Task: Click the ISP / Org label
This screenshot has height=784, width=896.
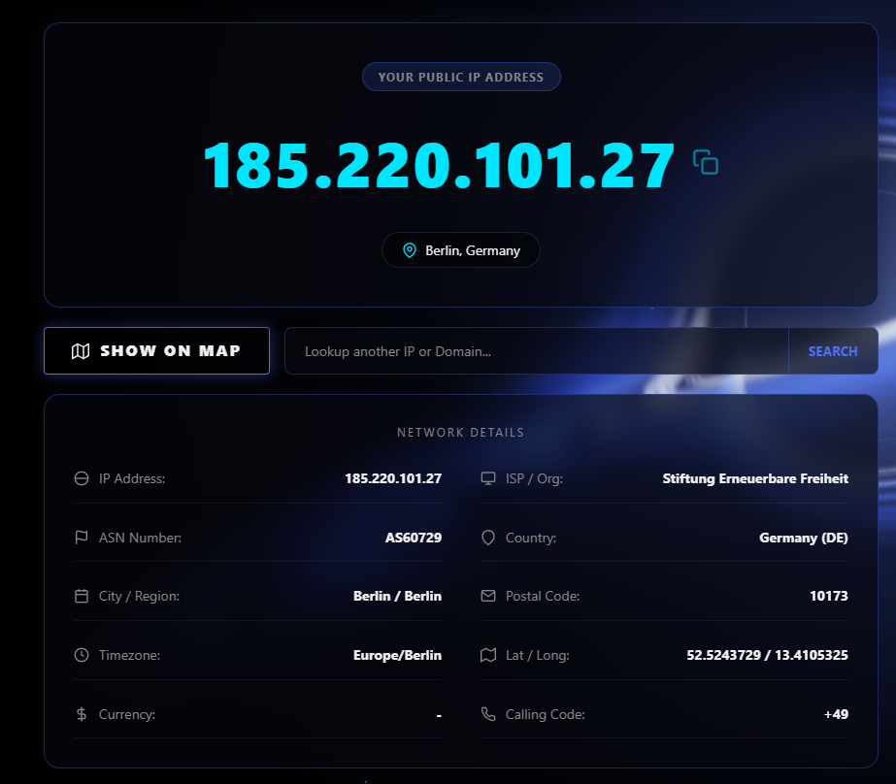Action: tap(534, 478)
